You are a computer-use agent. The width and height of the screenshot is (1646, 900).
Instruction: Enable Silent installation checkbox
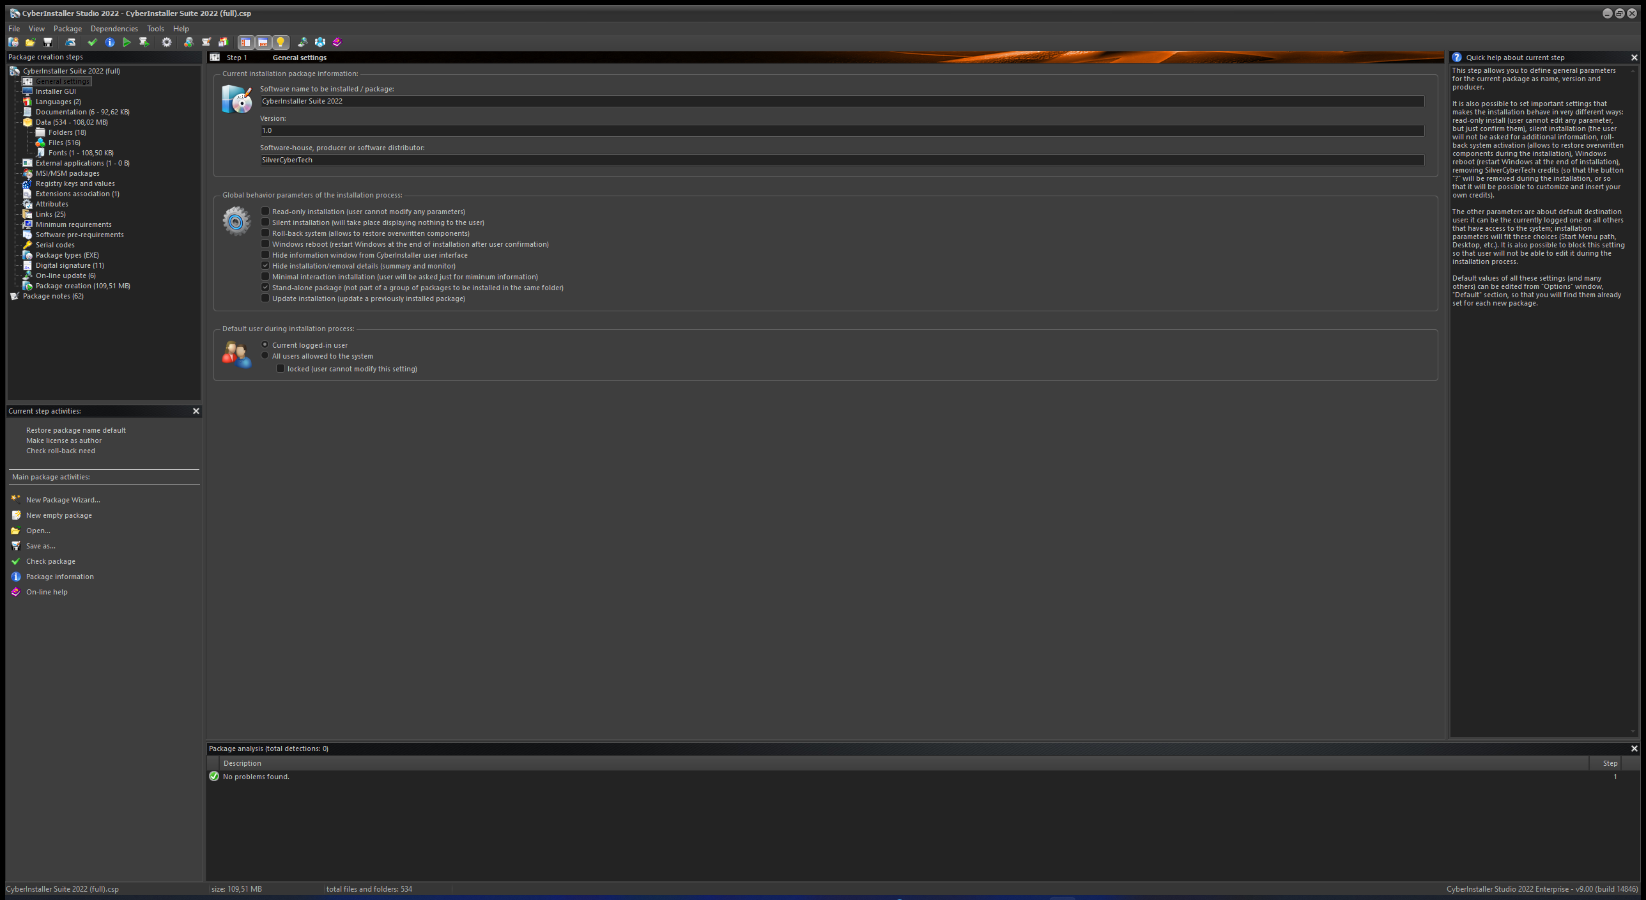pos(265,222)
